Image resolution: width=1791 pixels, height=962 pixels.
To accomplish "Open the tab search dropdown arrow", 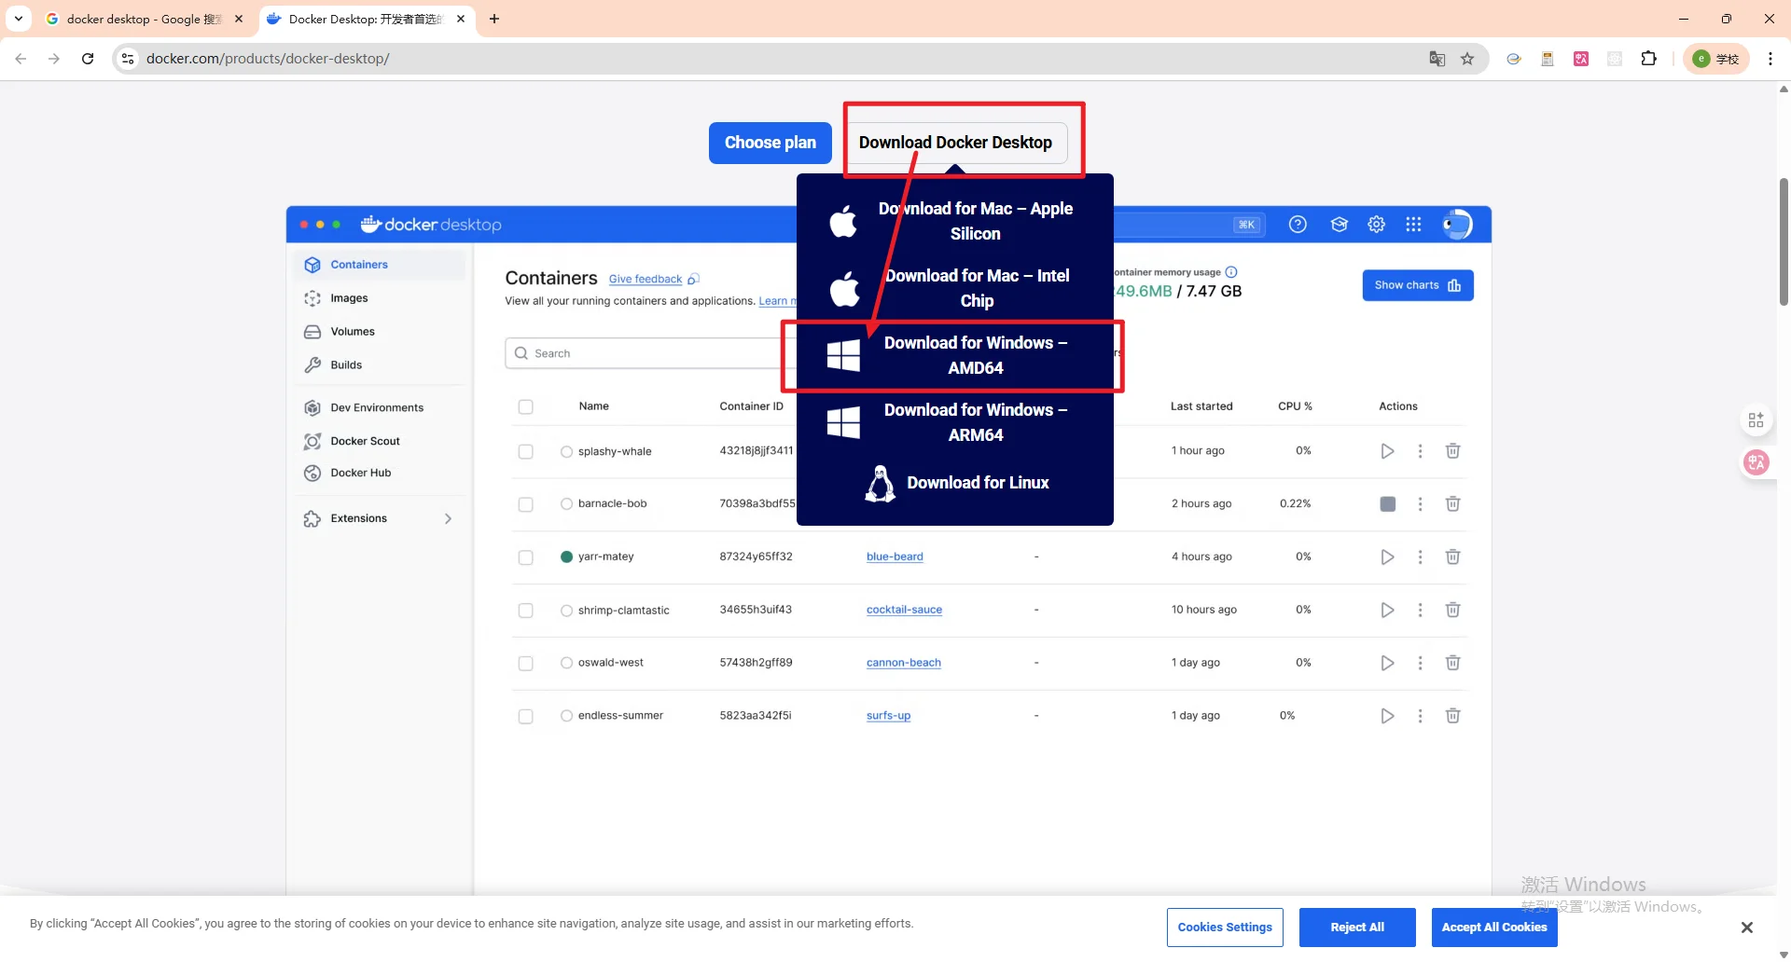I will (x=19, y=19).
